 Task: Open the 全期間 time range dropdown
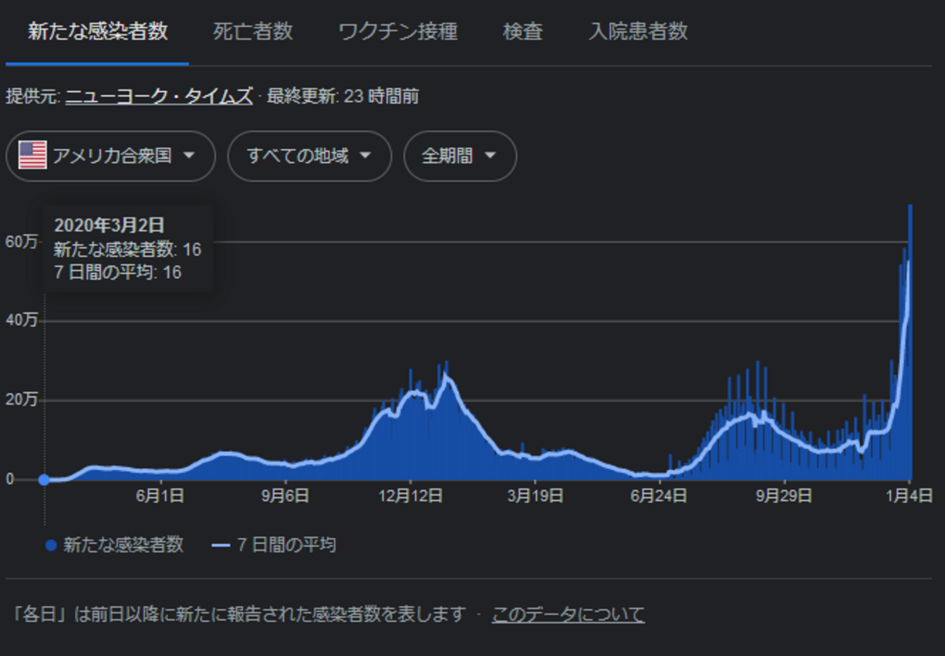[x=460, y=155]
